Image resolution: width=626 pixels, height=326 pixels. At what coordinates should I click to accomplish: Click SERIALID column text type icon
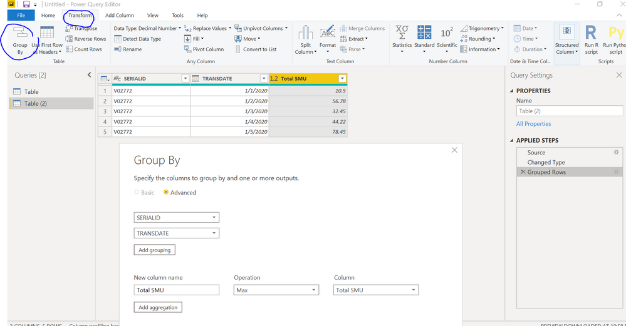117,78
